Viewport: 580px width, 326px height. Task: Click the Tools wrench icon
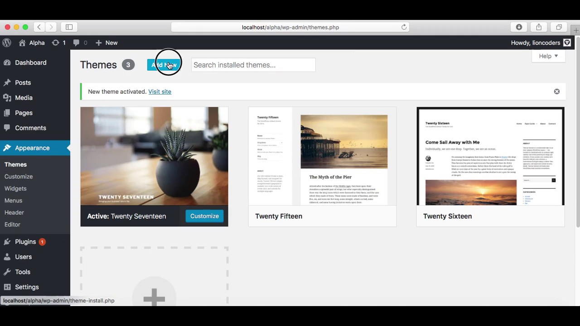click(7, 272)
